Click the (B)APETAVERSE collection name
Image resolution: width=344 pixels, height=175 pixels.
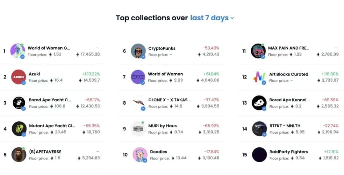45,152
